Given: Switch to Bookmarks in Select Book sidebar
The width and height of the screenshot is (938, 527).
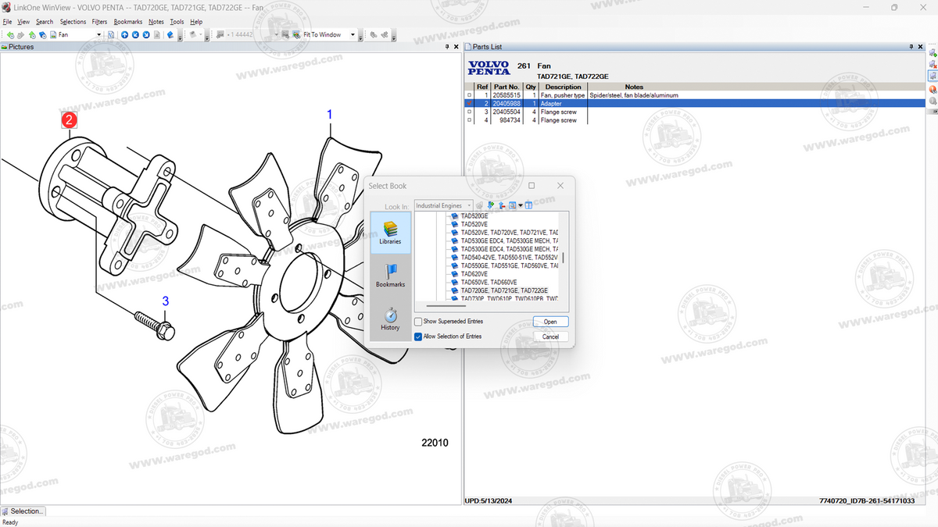Looking at the screenshot, I should (x=390, y=275).
